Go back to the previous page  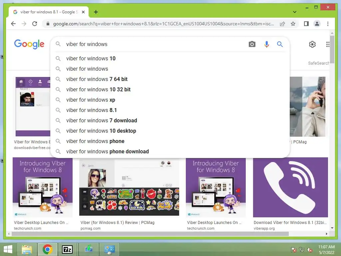(13, 24)
